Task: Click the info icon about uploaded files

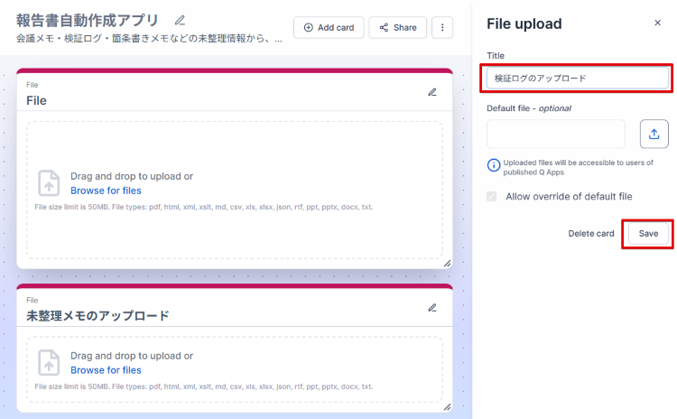Action: 494,165
